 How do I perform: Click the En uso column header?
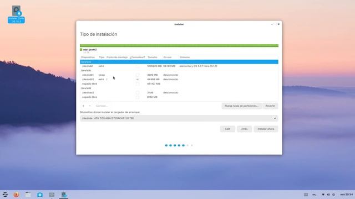point(168,57)
